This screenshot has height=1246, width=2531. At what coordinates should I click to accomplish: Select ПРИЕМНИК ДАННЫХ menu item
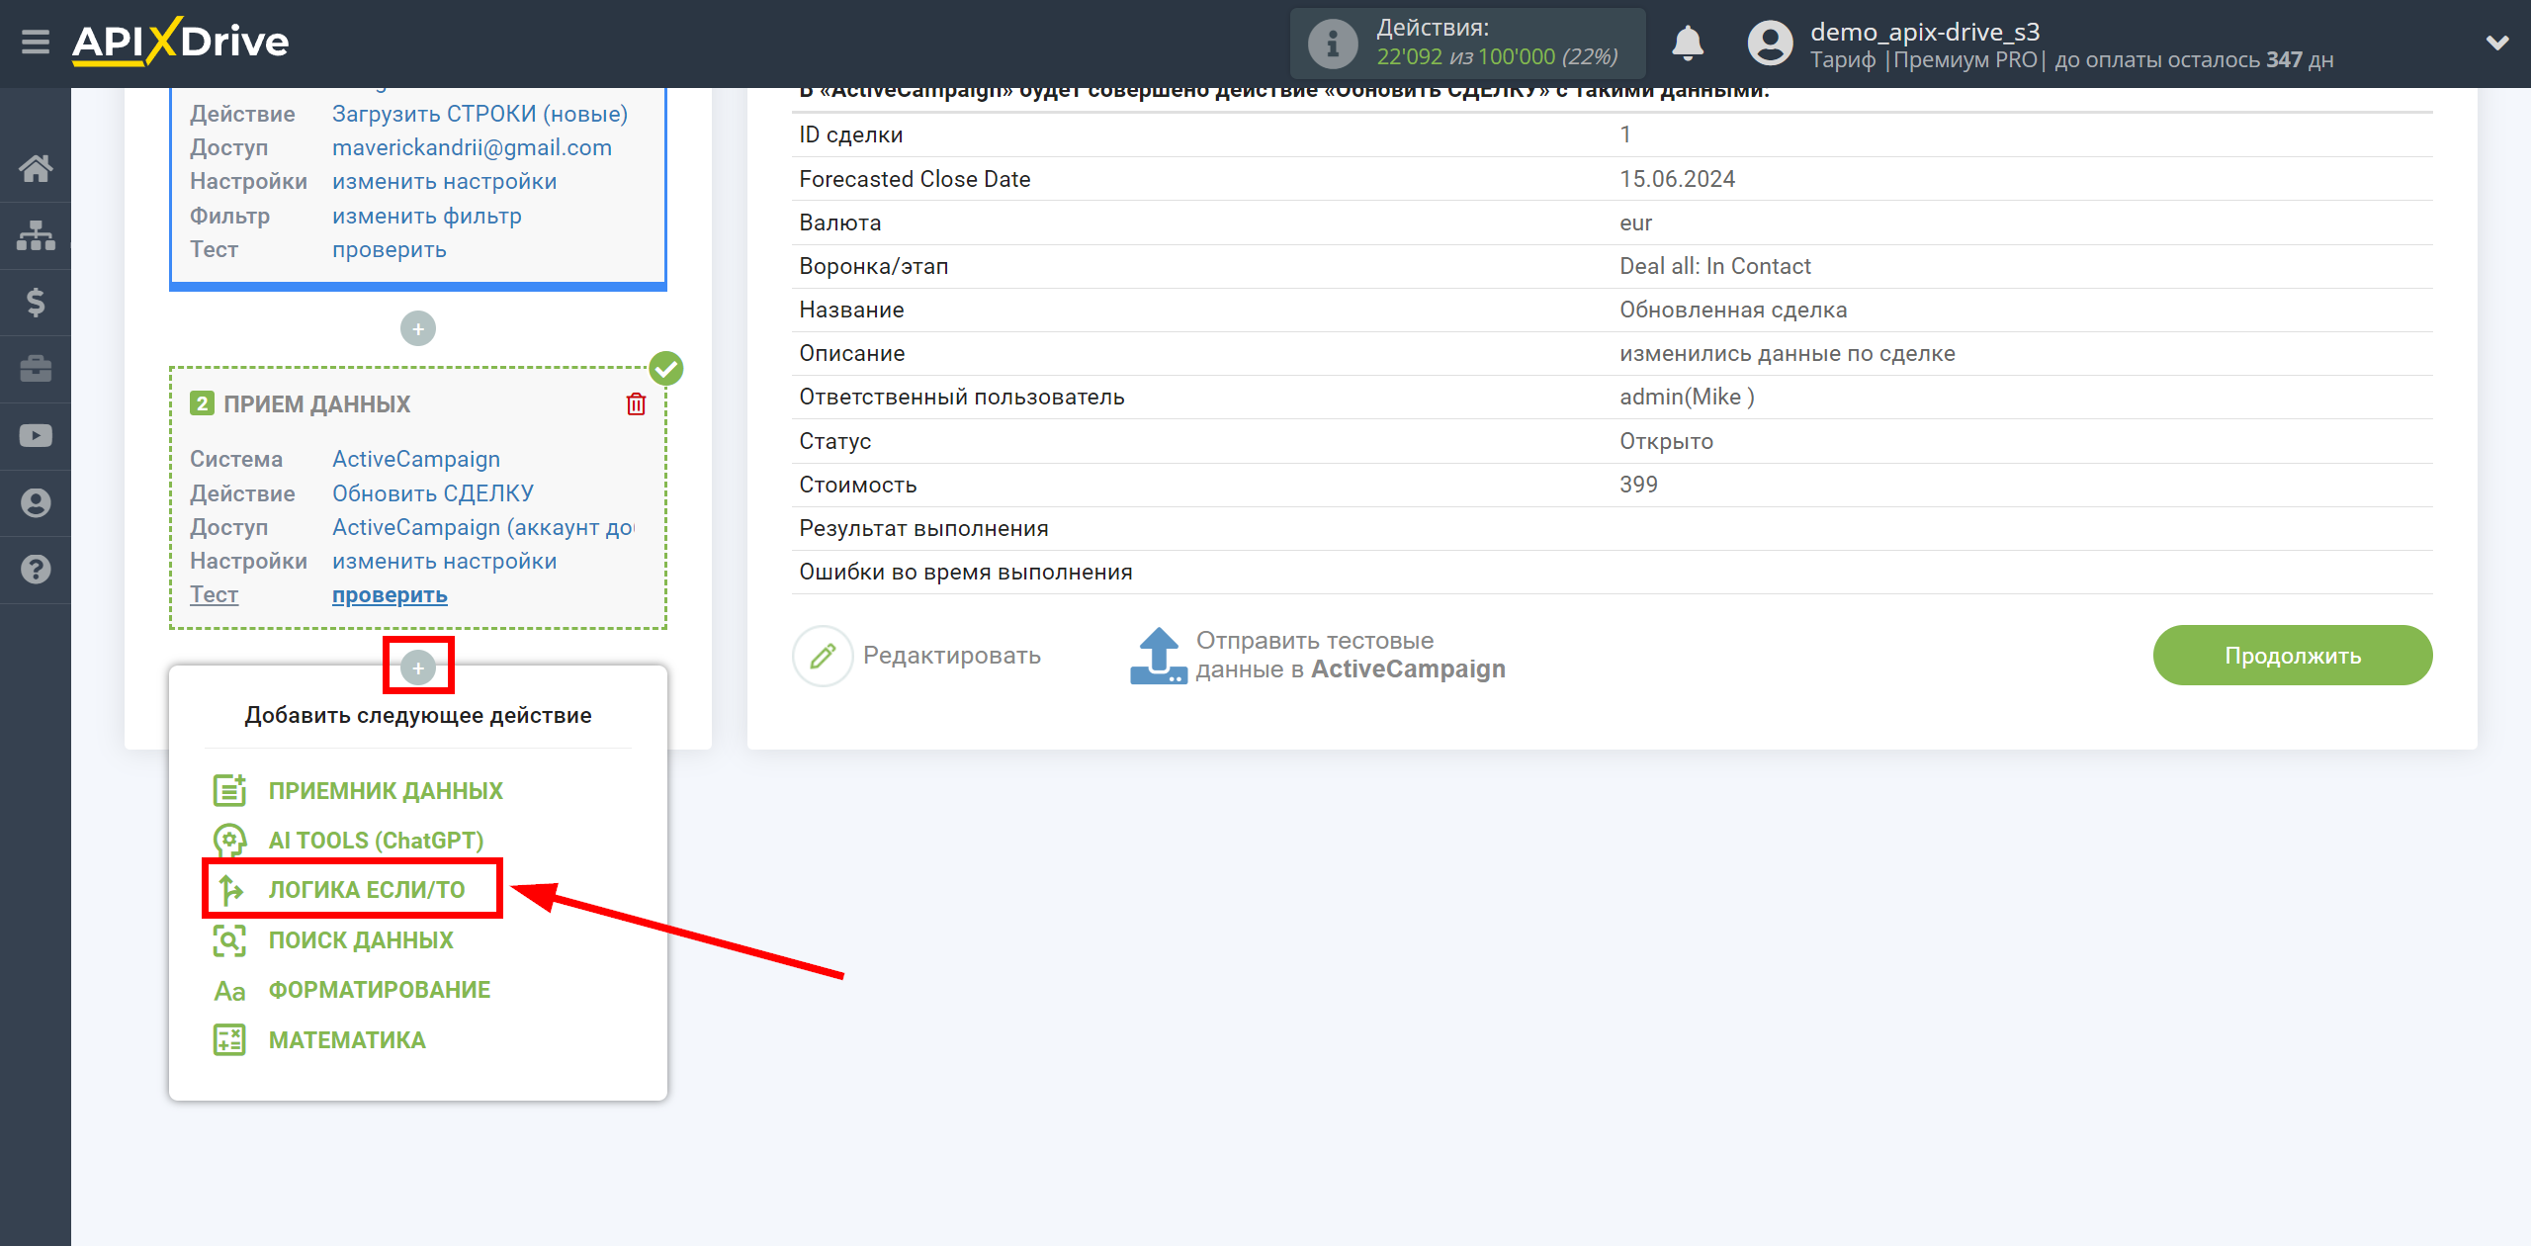[386, 791]
